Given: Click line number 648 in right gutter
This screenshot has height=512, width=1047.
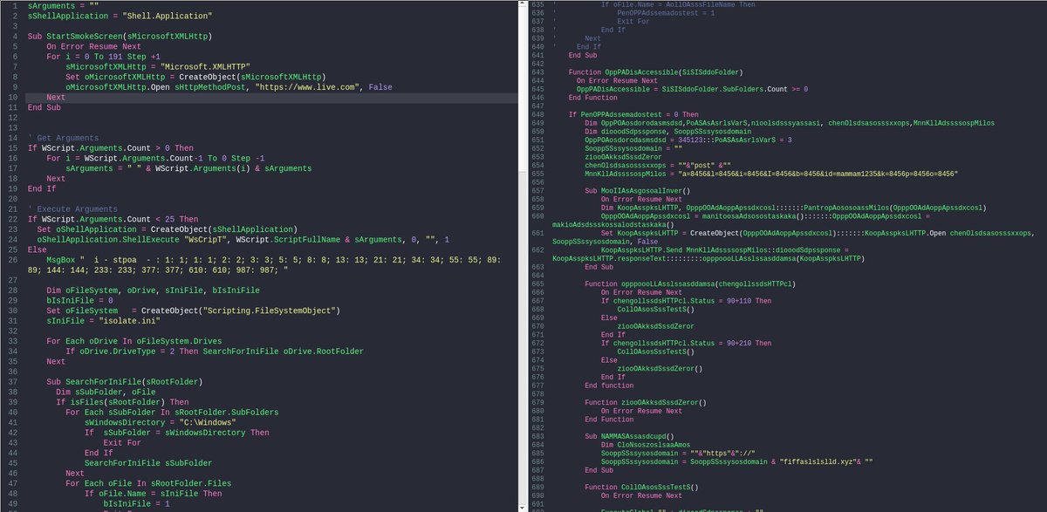Looking at the screenshot, I should coord(536,114).
